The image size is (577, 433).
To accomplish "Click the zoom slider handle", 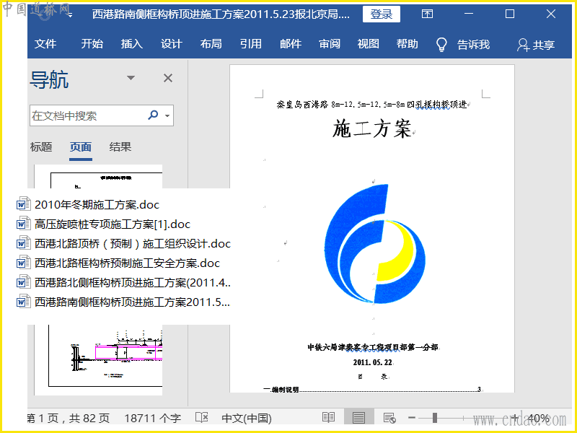I will tap(435, 418).
